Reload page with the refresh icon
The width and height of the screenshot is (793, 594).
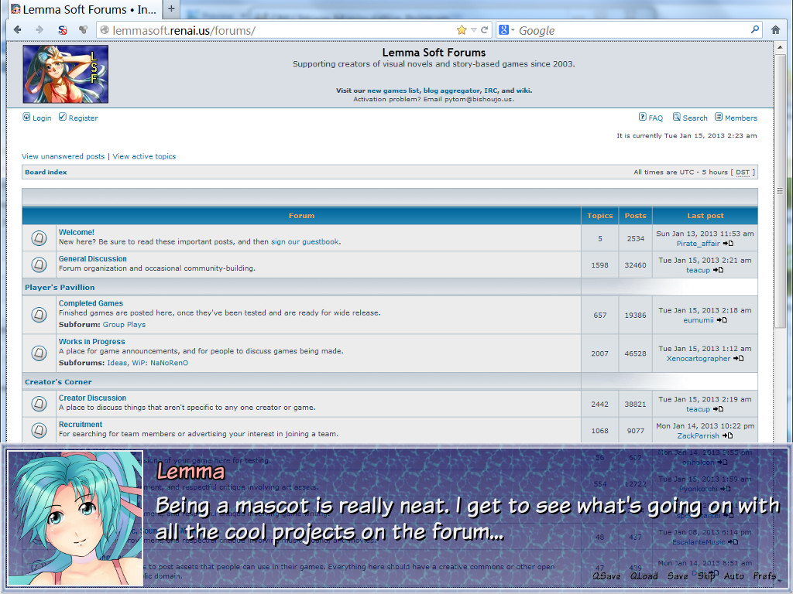[x=485, y=30]
